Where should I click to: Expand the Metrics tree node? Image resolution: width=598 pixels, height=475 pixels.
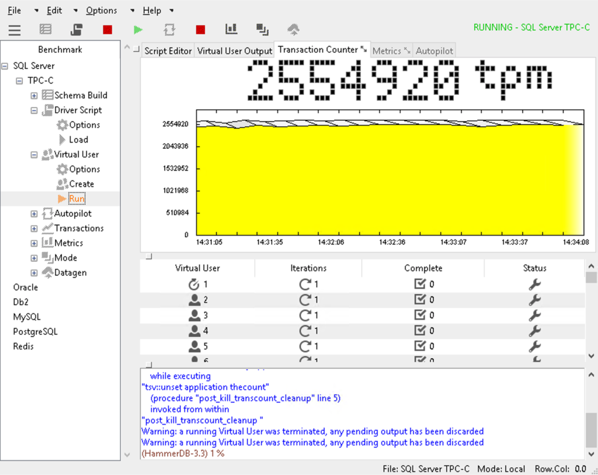pos(34,243)
